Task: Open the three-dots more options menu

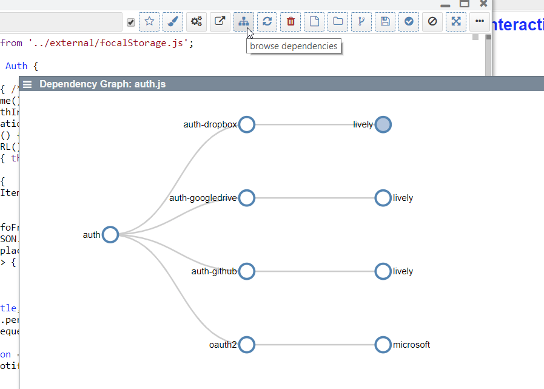Action: pos(480,22)
